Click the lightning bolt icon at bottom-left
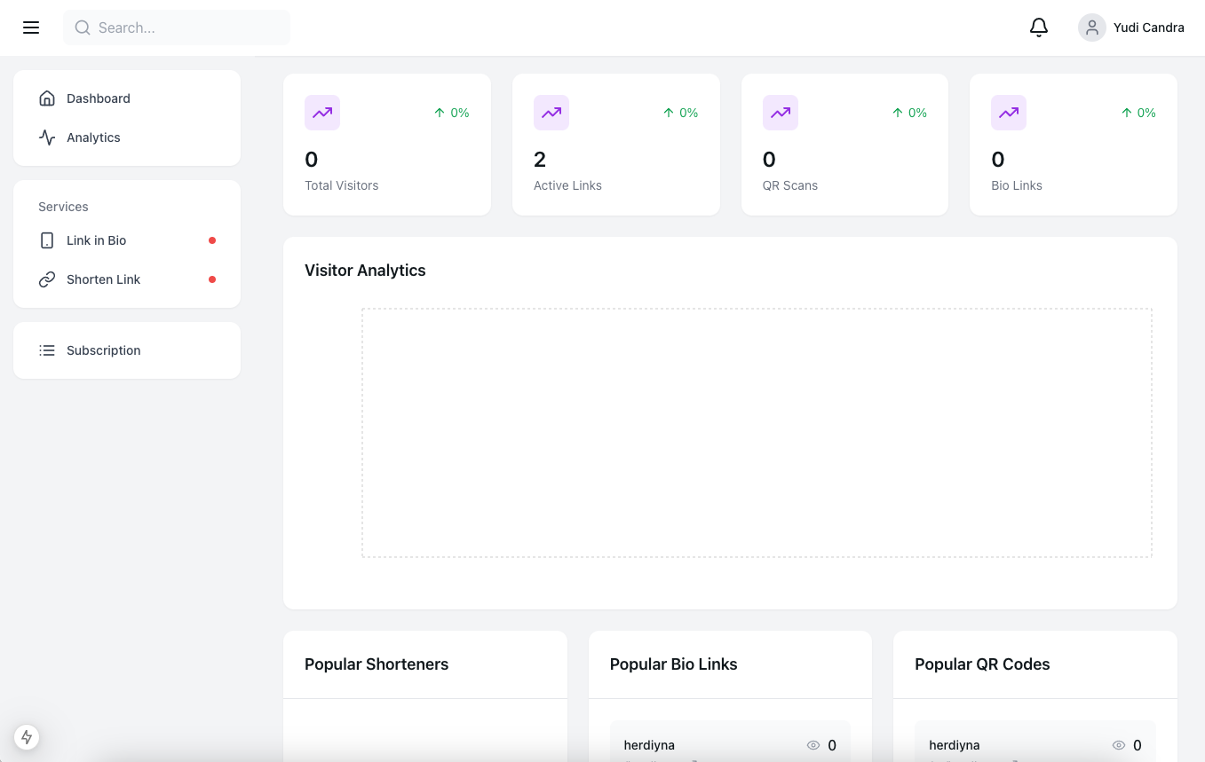Screen dimensions: 1205x762 pyautogui.click(x=27, y=736)
